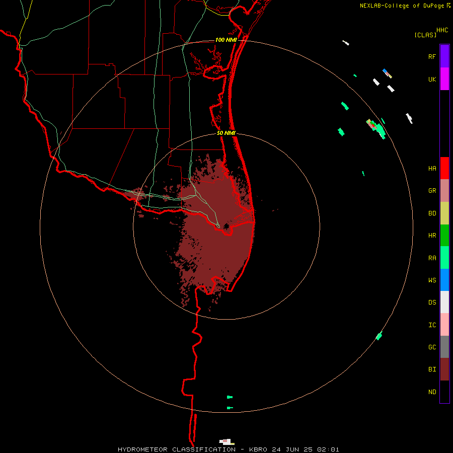Click the RF legend label
453x453 pixels.
(432, 56)
